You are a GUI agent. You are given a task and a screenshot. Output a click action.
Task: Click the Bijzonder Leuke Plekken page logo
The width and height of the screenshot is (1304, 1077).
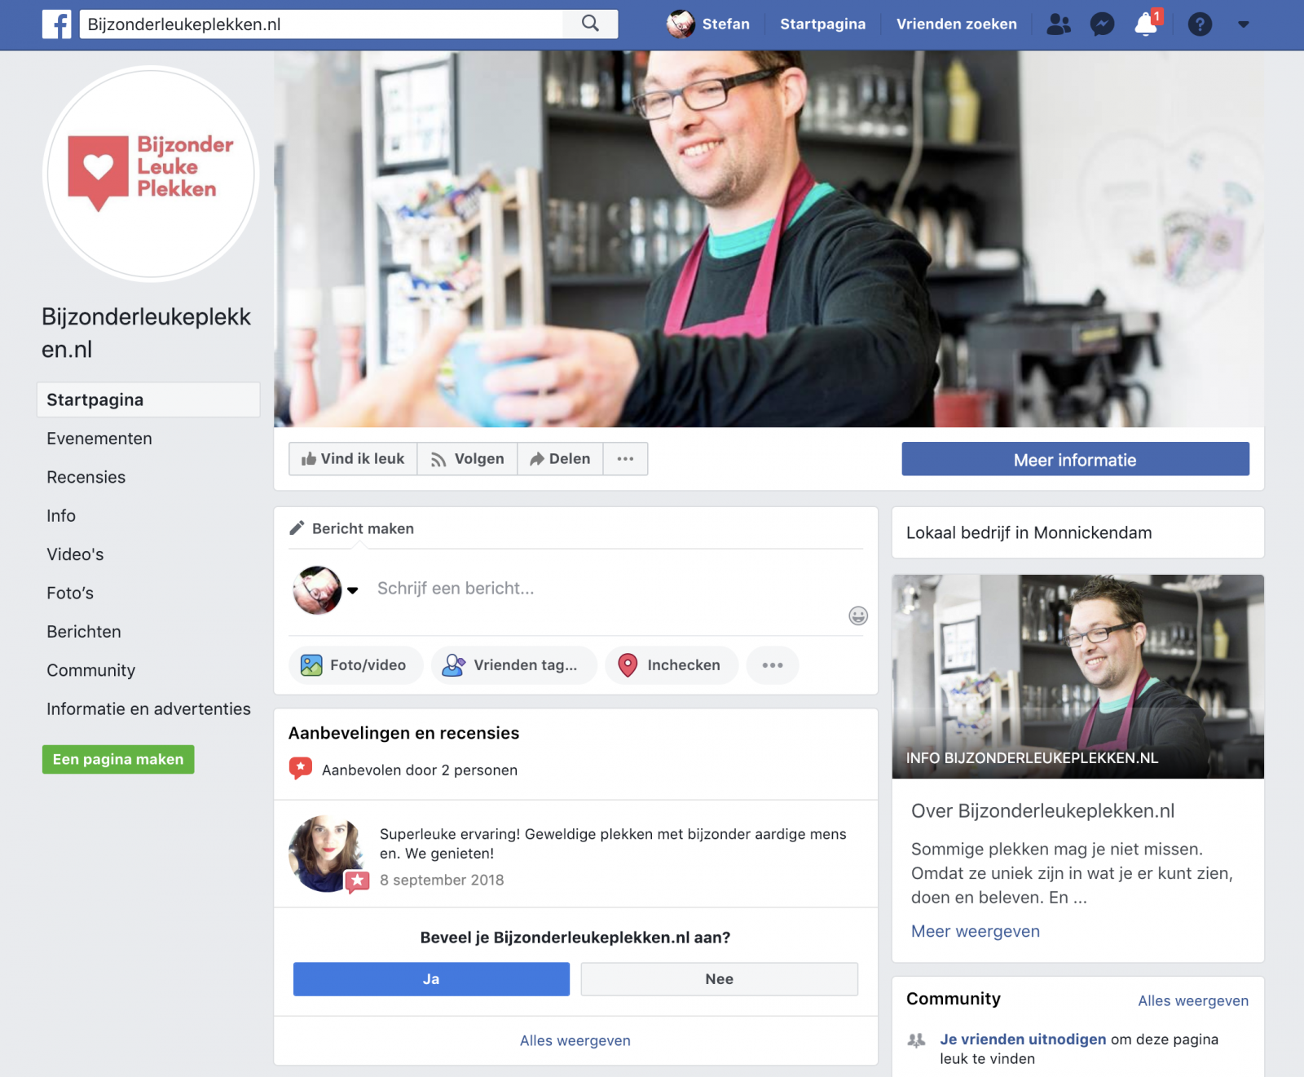click(151, 174)
